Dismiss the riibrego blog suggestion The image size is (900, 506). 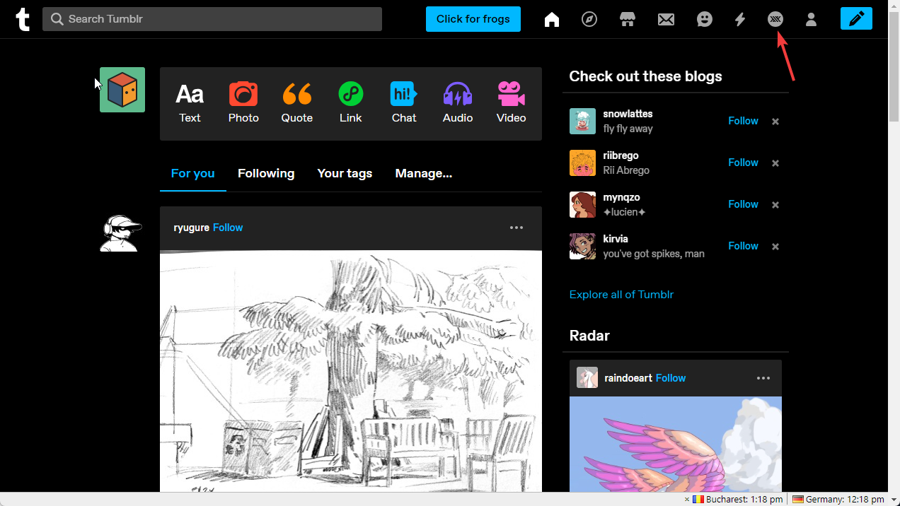click(x=775, y=163)
